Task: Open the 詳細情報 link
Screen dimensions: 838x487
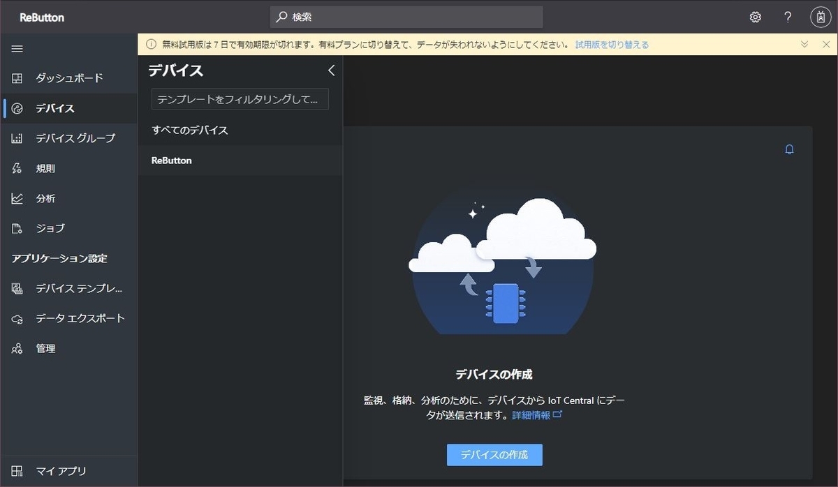Action: [x=530, y=414]
